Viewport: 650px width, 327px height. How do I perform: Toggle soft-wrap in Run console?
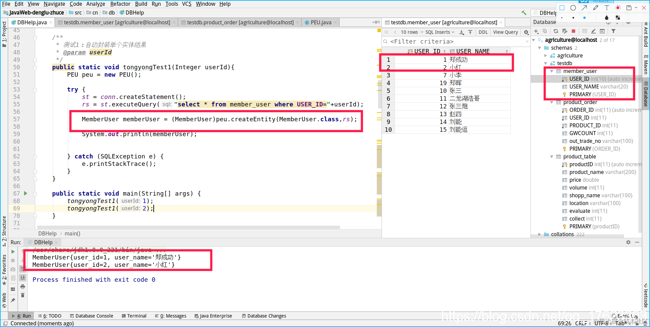[x=23, y=269]
